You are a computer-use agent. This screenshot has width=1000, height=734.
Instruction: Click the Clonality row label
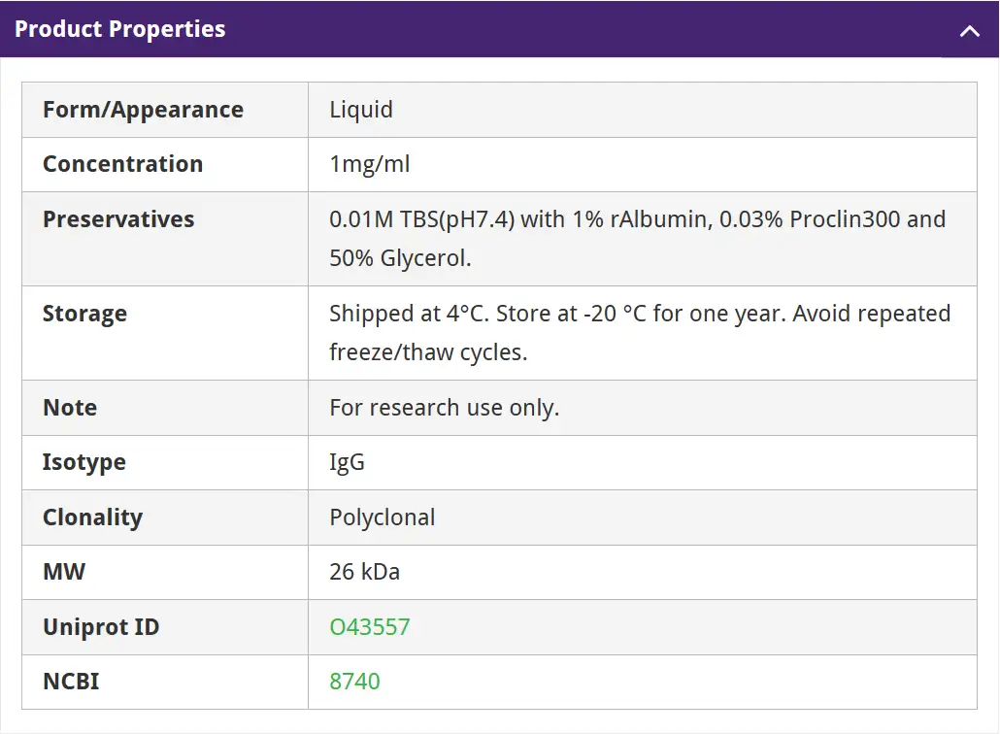(x=92, y=517)
